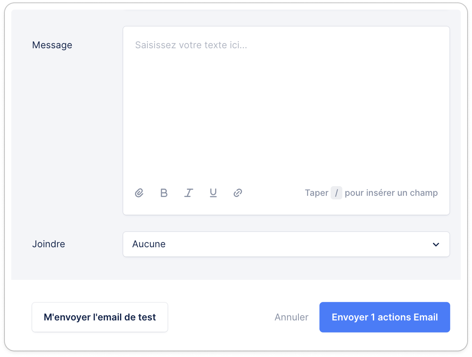Toggle bold formatting in message editor
Image resolution: width=472 pixels, height=357 pixels.
[x=164, y=193]
